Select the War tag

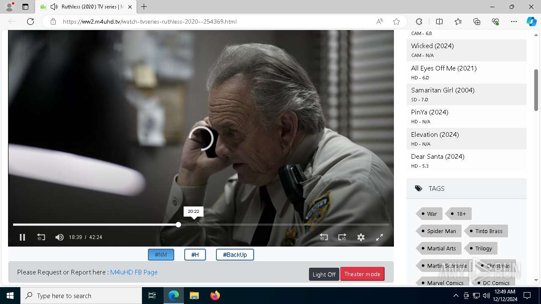coord(429,214)
